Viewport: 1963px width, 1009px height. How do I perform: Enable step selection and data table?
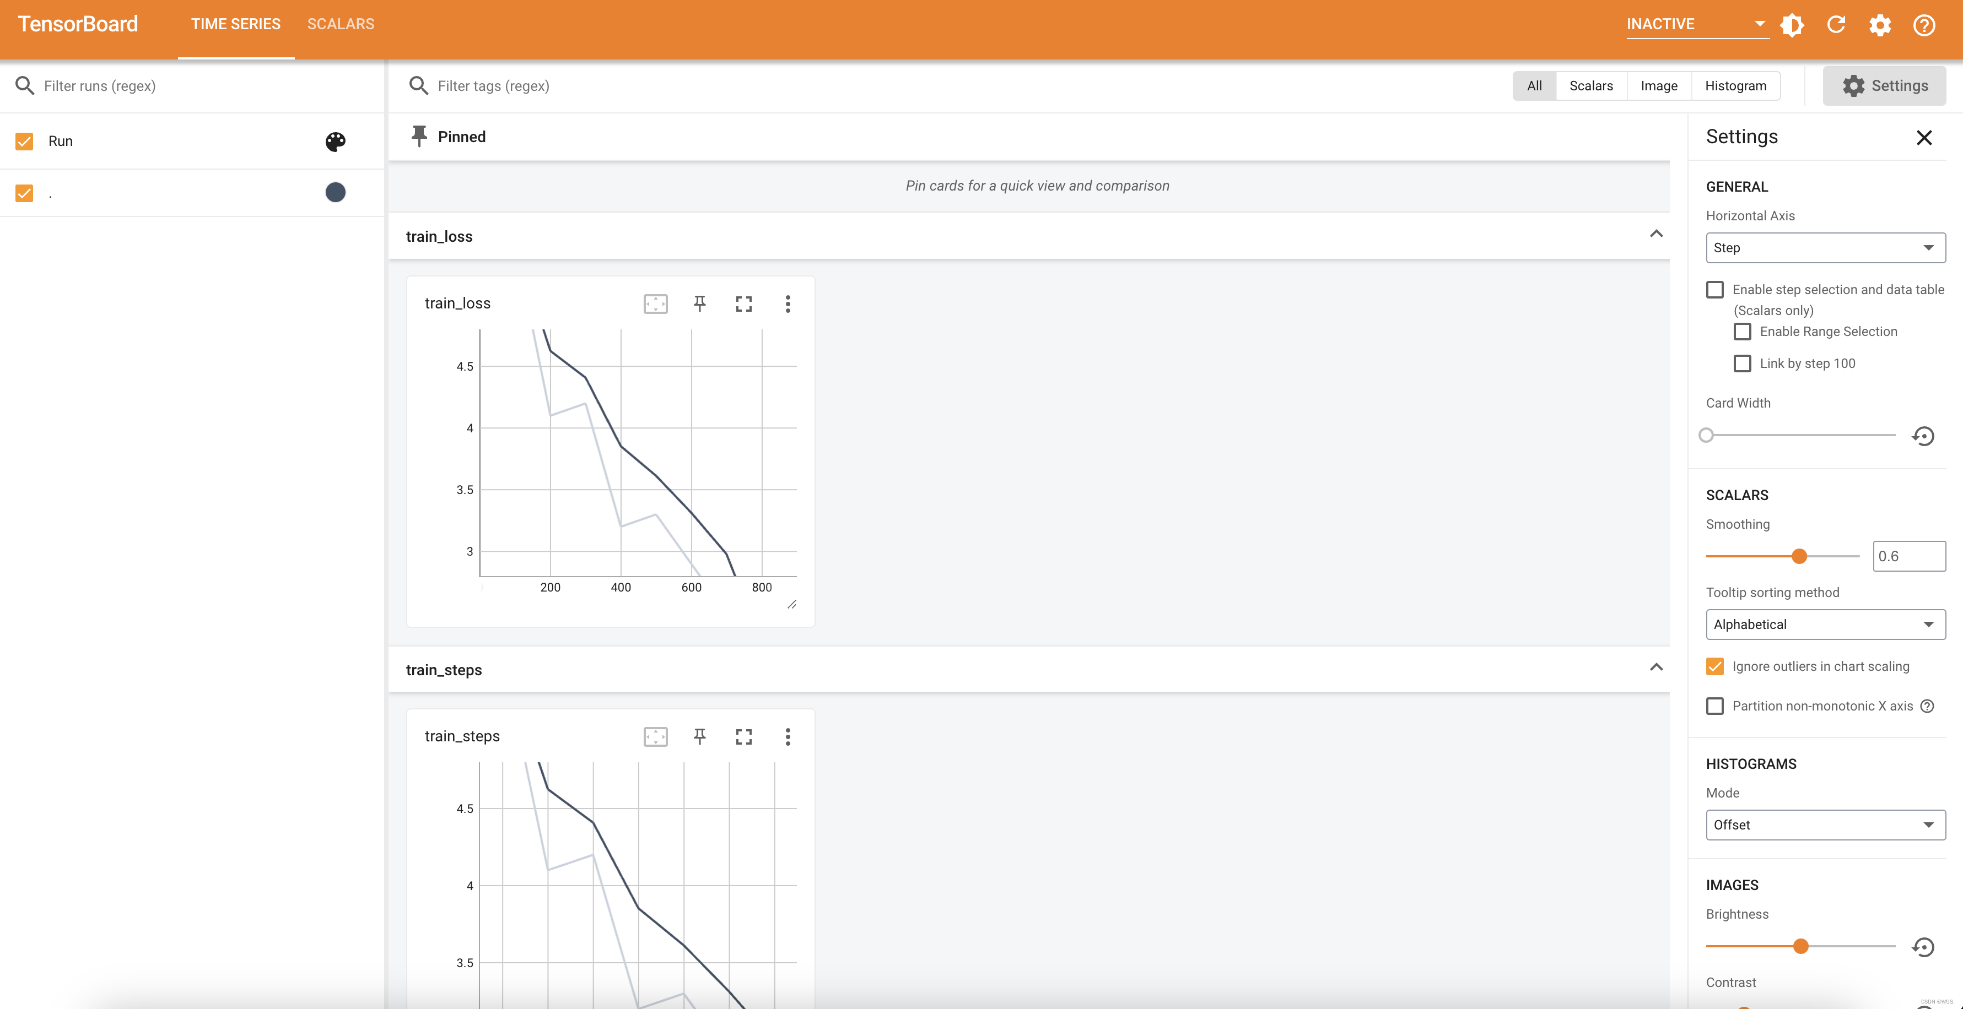(x=1714, y=289)
